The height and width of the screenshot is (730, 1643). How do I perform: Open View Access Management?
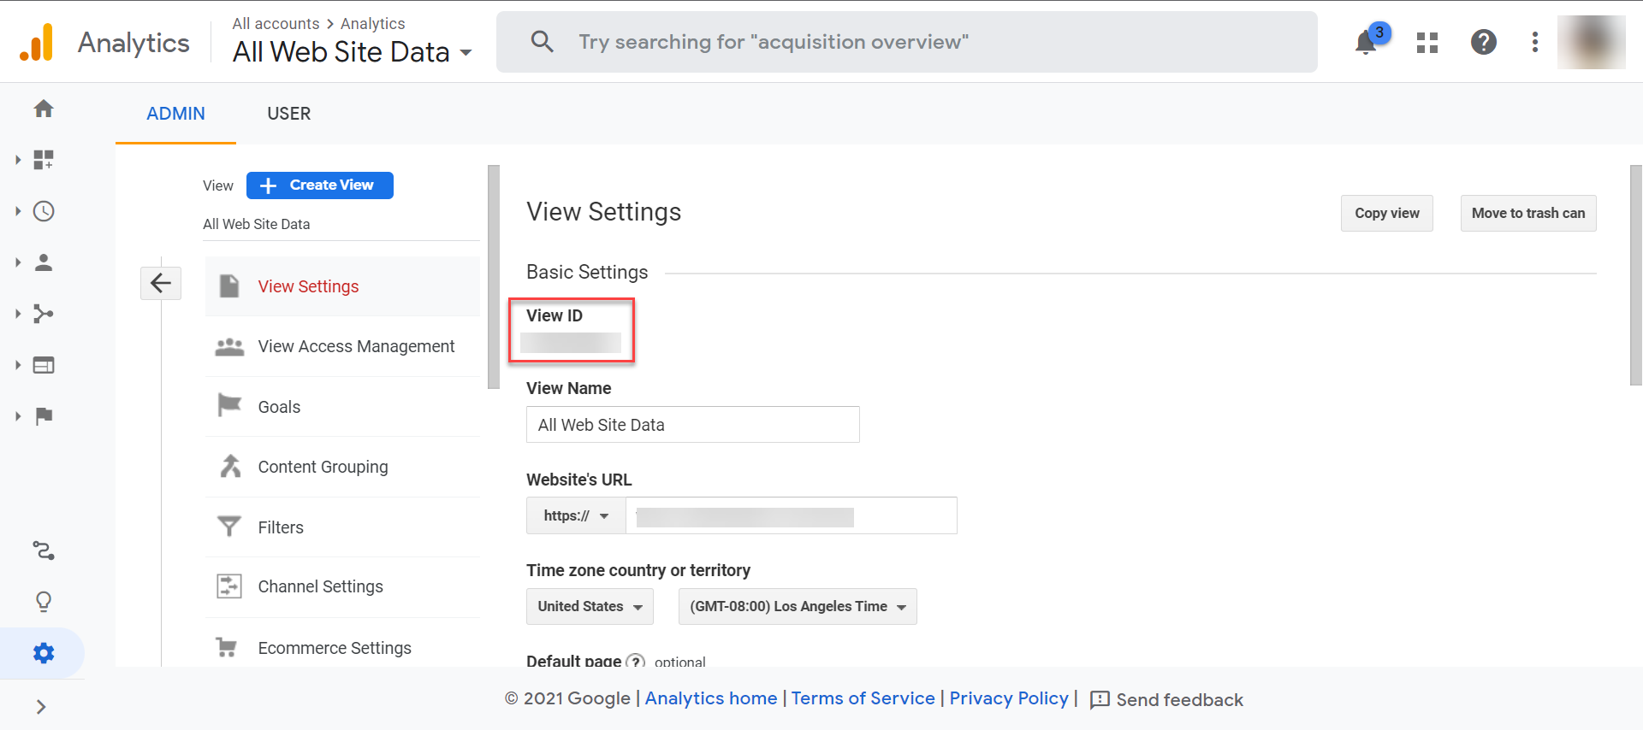pyautogui.click(x=342, y=346)
